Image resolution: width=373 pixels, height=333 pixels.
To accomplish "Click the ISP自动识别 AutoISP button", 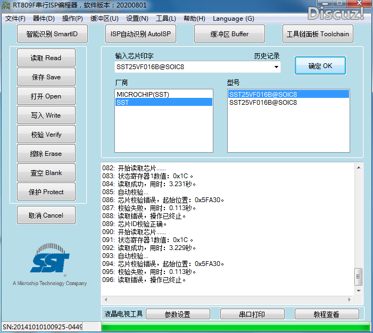I will click(140, 34).
